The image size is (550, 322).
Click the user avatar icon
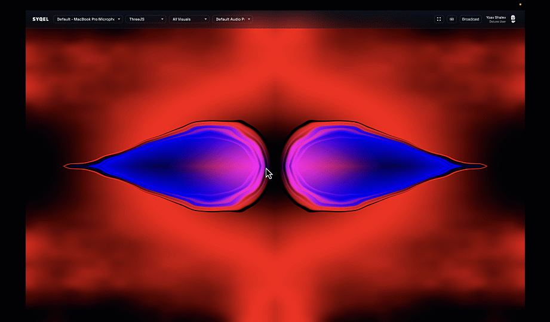click(513, 19)
